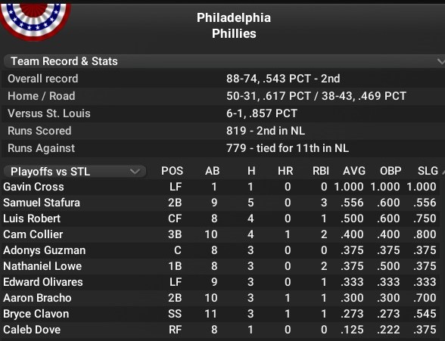Sort by the SLG column header

428,171
